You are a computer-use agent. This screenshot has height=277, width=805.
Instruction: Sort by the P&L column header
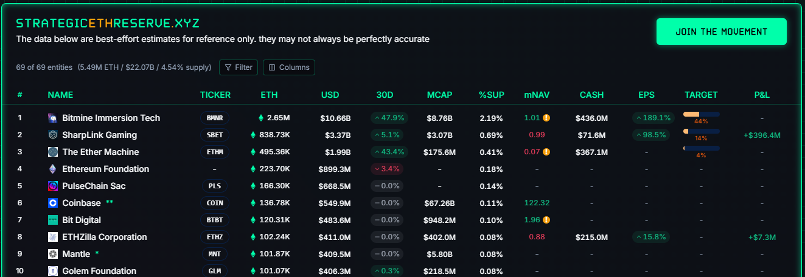(x=762, y=95)
